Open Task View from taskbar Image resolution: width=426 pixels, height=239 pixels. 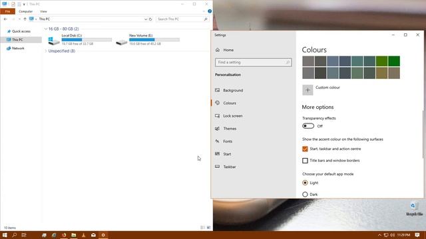(x=24, y=235)
